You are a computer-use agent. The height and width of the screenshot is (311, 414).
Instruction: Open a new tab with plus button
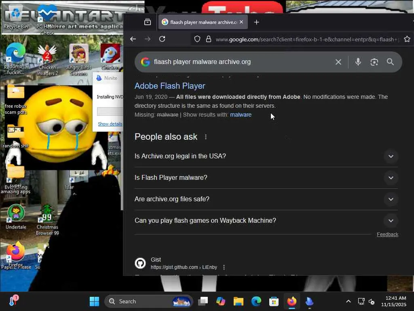256,22
